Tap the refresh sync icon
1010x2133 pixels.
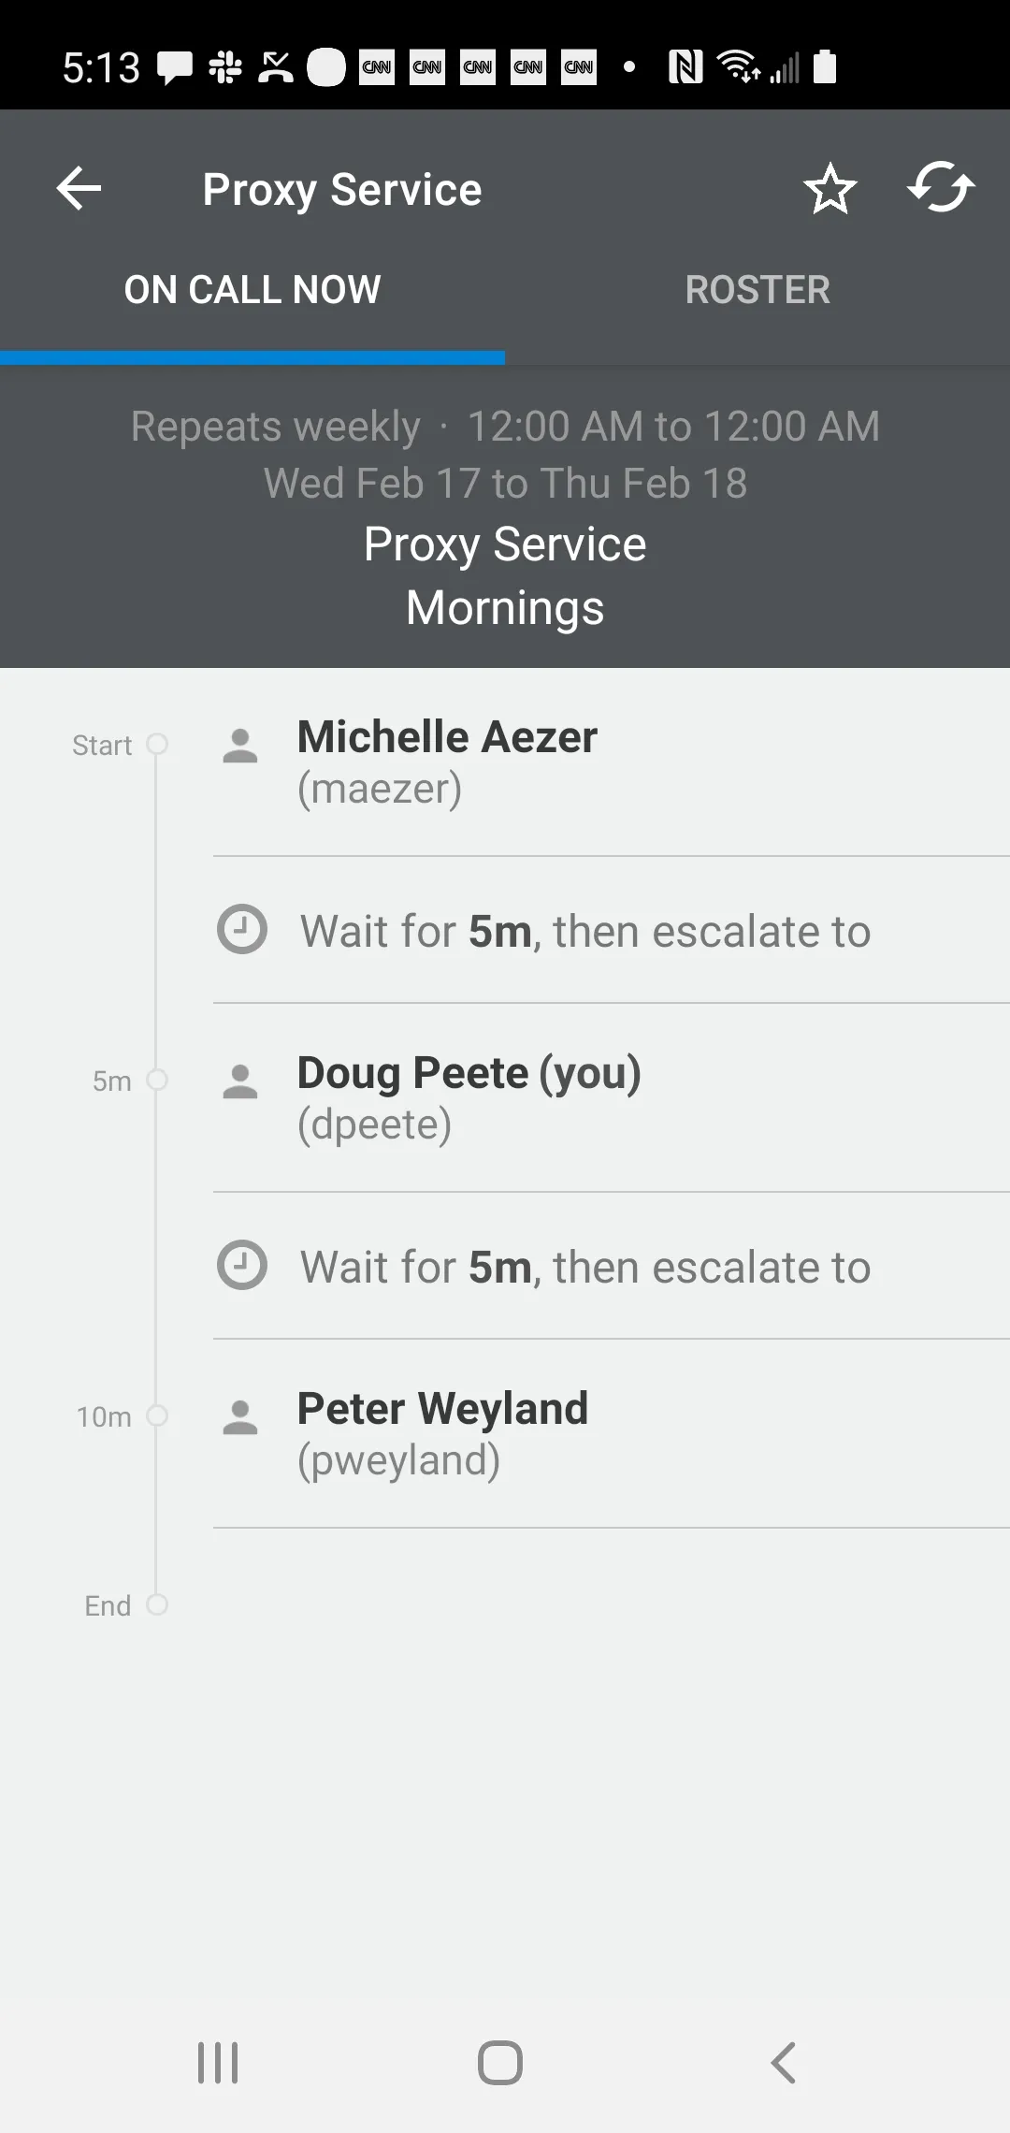(941, 188)
